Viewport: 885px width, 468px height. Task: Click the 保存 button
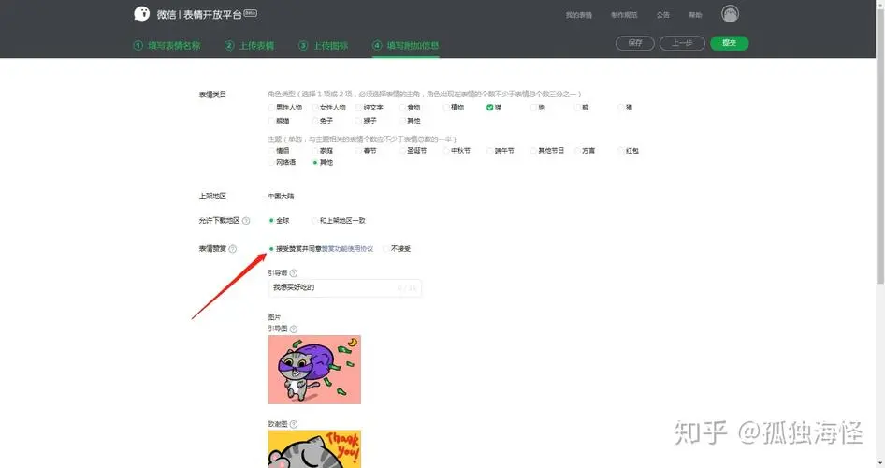coord(635,43)
